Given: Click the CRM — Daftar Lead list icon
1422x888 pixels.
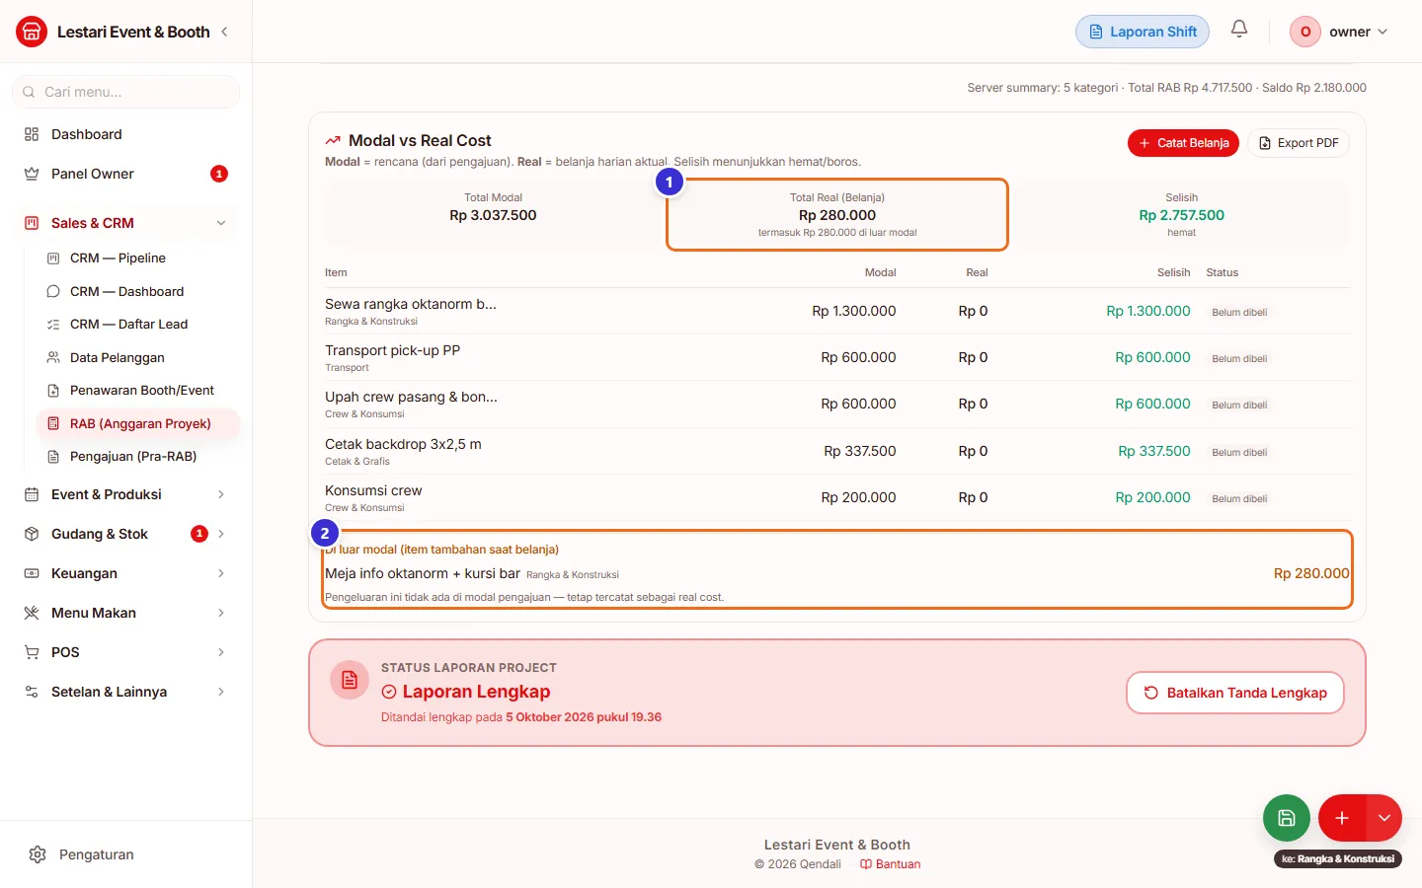Looking at the screenshot, I should tap(53, 325).
